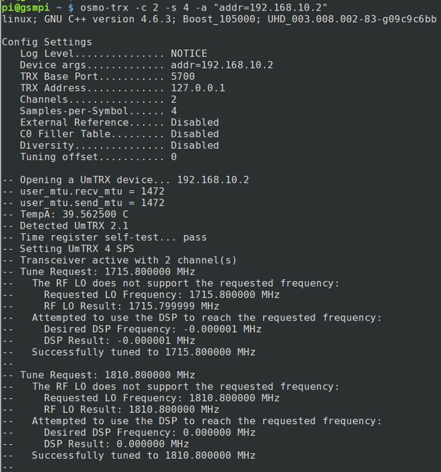The height and width of the screenshot is (472, 441).
Task: Click the Config Settings heading
Action: (47, 42)
